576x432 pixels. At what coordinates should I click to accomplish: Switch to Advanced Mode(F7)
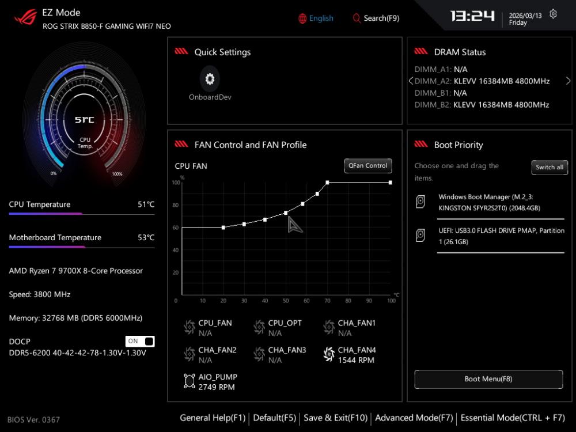tap(414, 418)
